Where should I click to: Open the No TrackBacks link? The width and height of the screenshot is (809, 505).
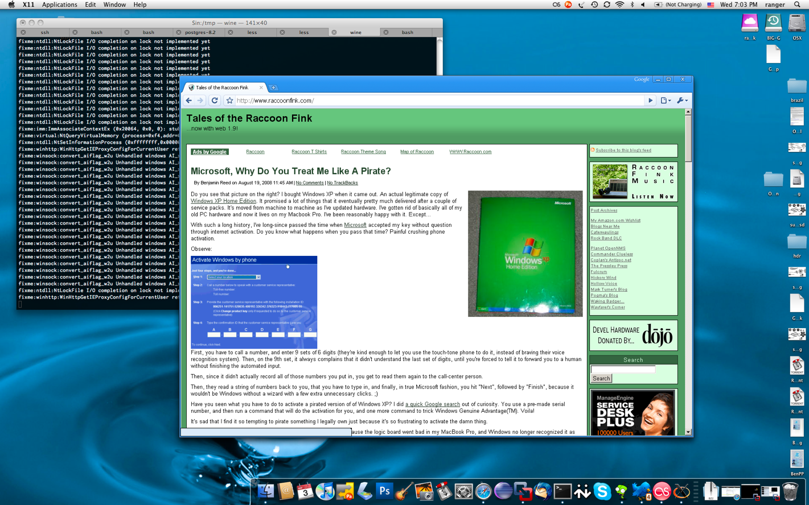point(342,183)
